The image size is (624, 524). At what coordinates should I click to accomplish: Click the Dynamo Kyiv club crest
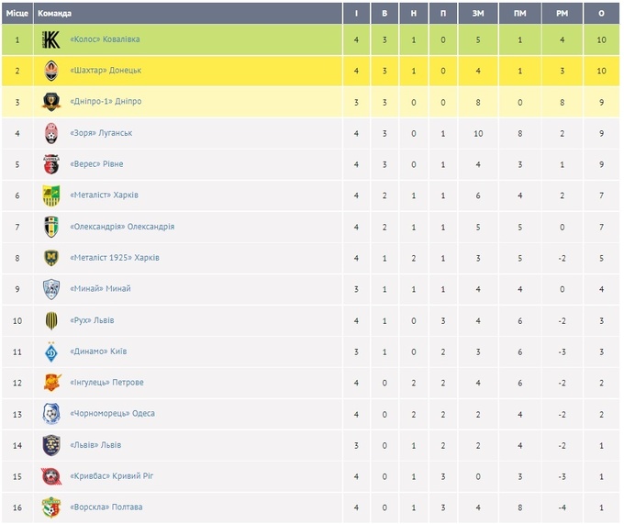(51, 351)
